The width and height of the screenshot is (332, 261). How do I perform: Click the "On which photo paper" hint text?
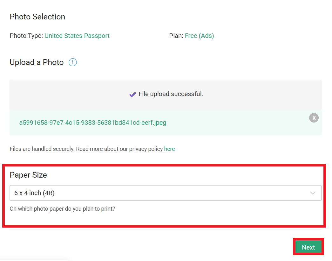pos(62,209)
